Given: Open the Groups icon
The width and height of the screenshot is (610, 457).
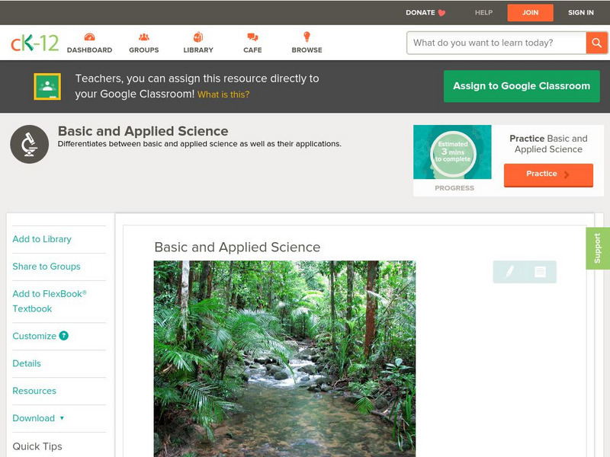Looking at the screenshot, I should click(x=143, y=37).
